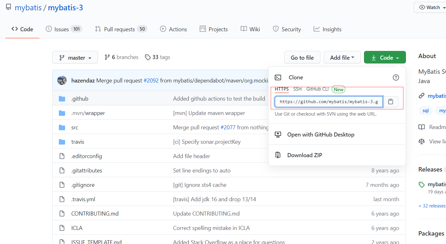446x244 pixels.
Task: Open commit 'Set line endings to auto'
Action: (202, 171)
